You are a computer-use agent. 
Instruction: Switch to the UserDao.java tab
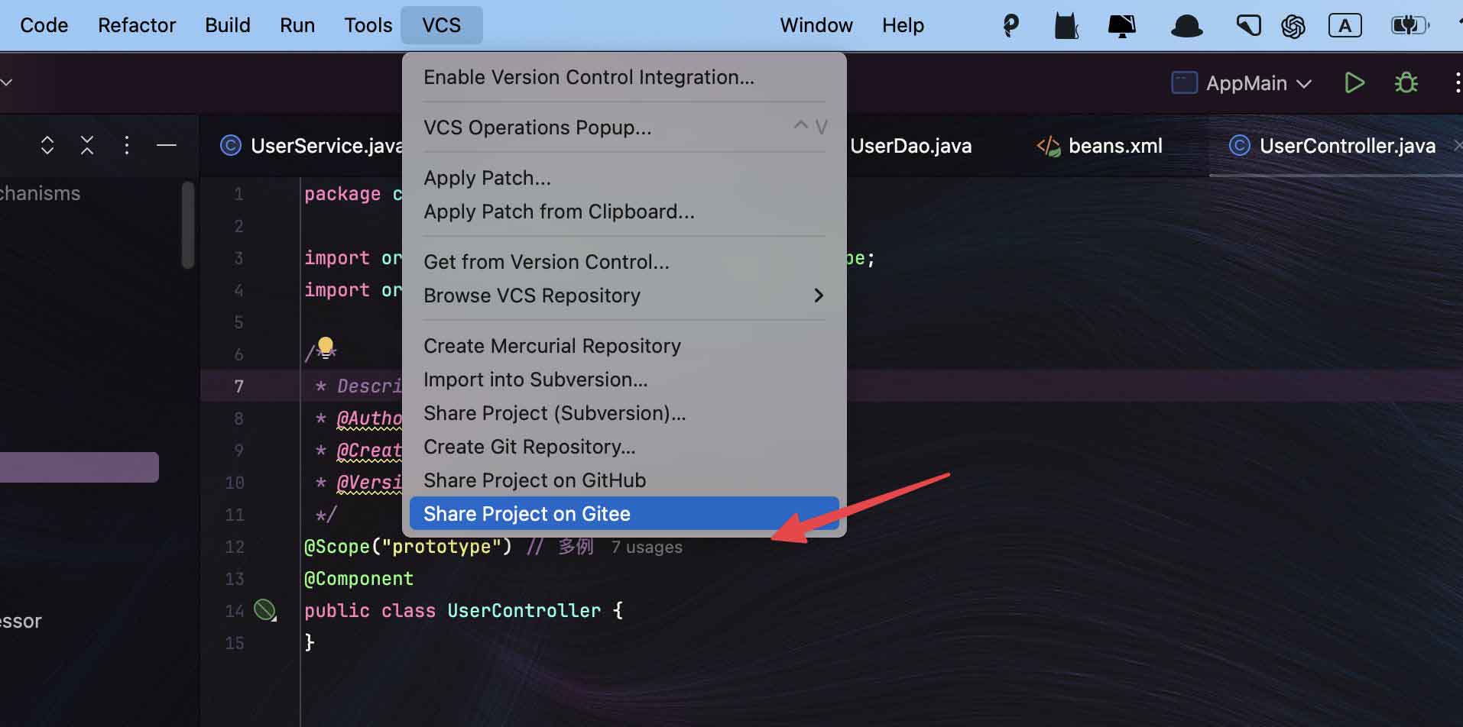(910, 146)
